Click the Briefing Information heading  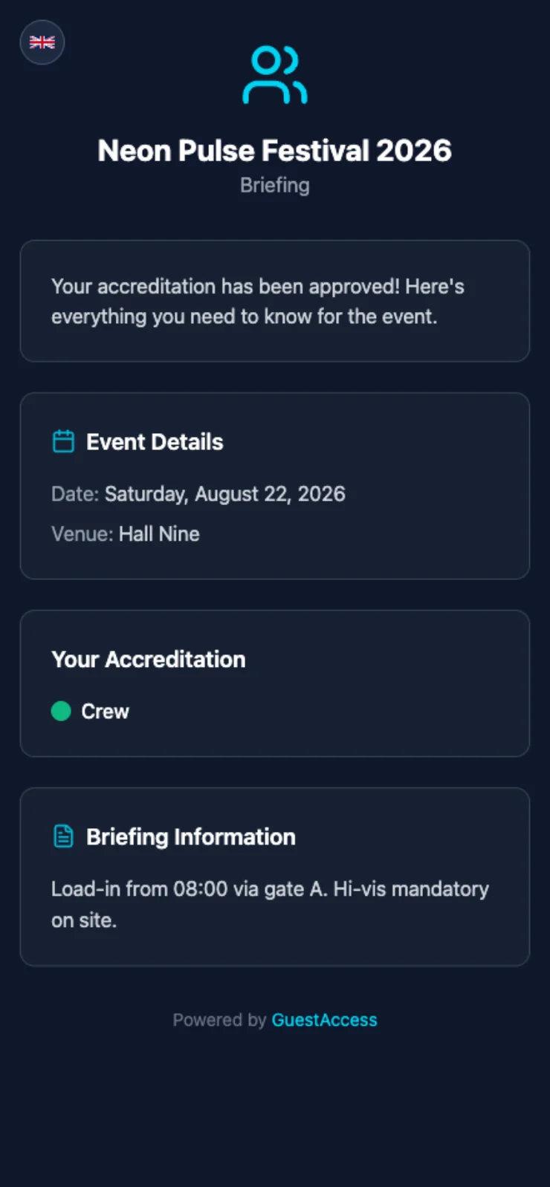(191, 837)
